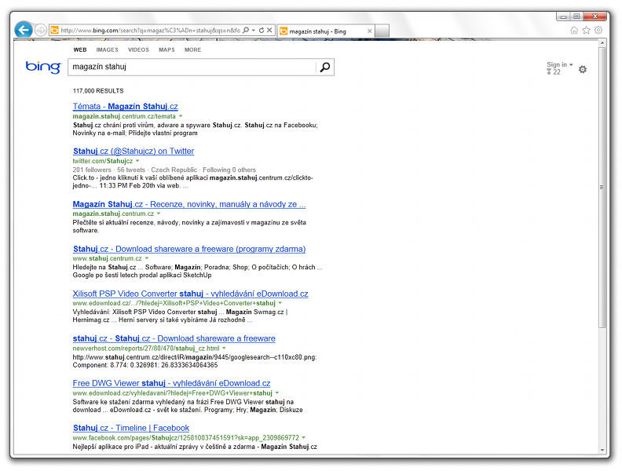Image resolution: width=622 pixels, height=471 pixels.
Task: Open address bar autocomplete dropdown arrow
Action: pos(254,30)
